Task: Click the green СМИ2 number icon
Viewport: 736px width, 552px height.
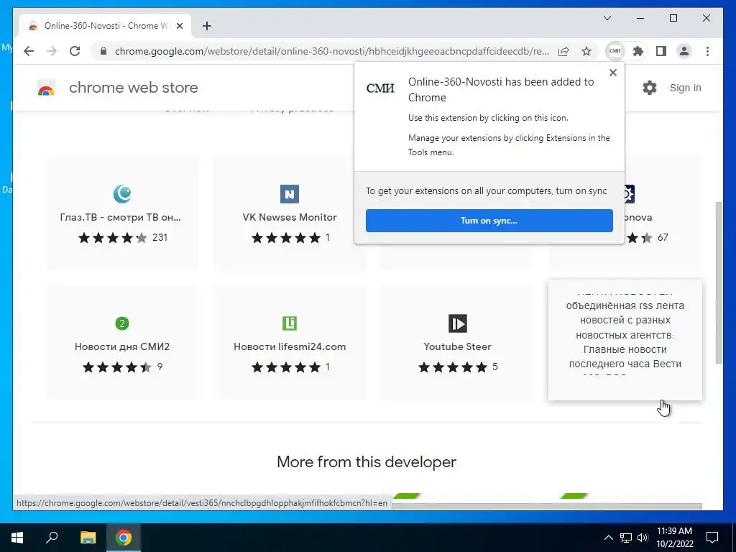Action: click(x=122, y=323)
